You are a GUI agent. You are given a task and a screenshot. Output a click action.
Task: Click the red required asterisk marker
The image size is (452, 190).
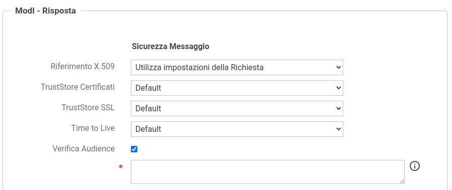pos(121,167)
